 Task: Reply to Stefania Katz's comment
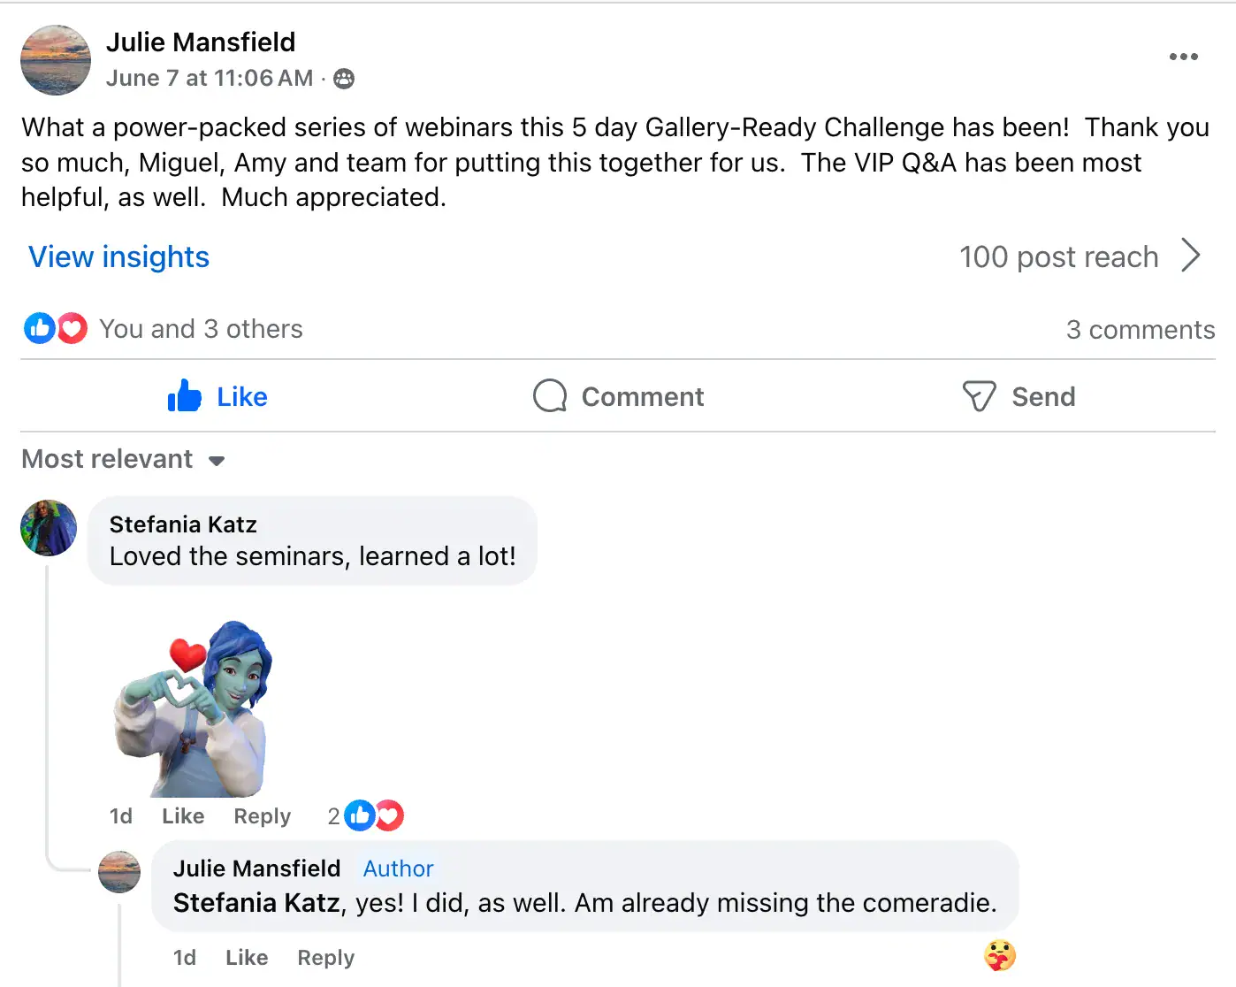tap(262, 816)
